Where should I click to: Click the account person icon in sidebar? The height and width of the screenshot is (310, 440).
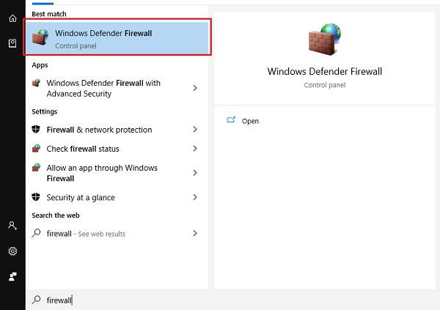tap(12, 226)
